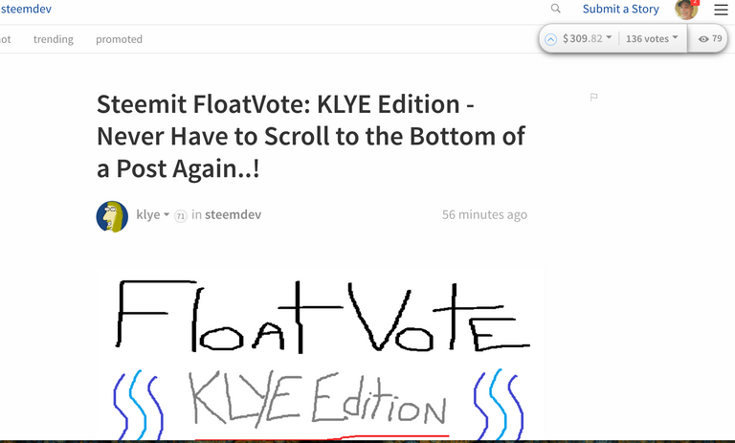
Task: Click the red notification badge on the avatar
Action: pos(695,2)
